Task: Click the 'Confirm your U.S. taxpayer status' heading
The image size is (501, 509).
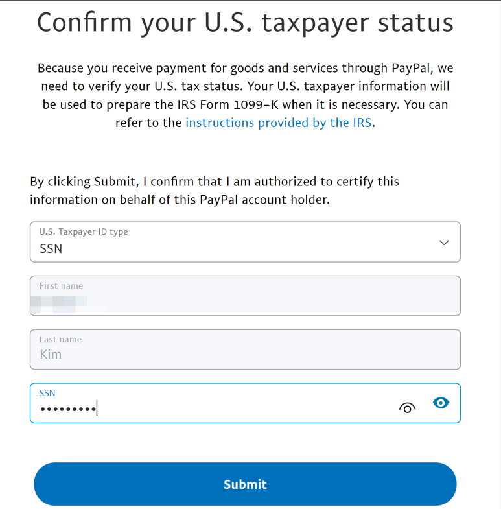Action: pos(245,23)
